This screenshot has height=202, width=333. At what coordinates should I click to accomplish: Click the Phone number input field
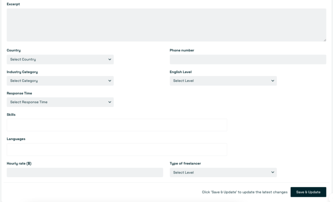(x=248, y=59)
